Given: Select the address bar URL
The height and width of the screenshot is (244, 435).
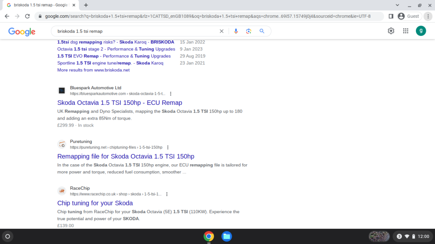Looking at the screenshot, I should click(208, 16).
